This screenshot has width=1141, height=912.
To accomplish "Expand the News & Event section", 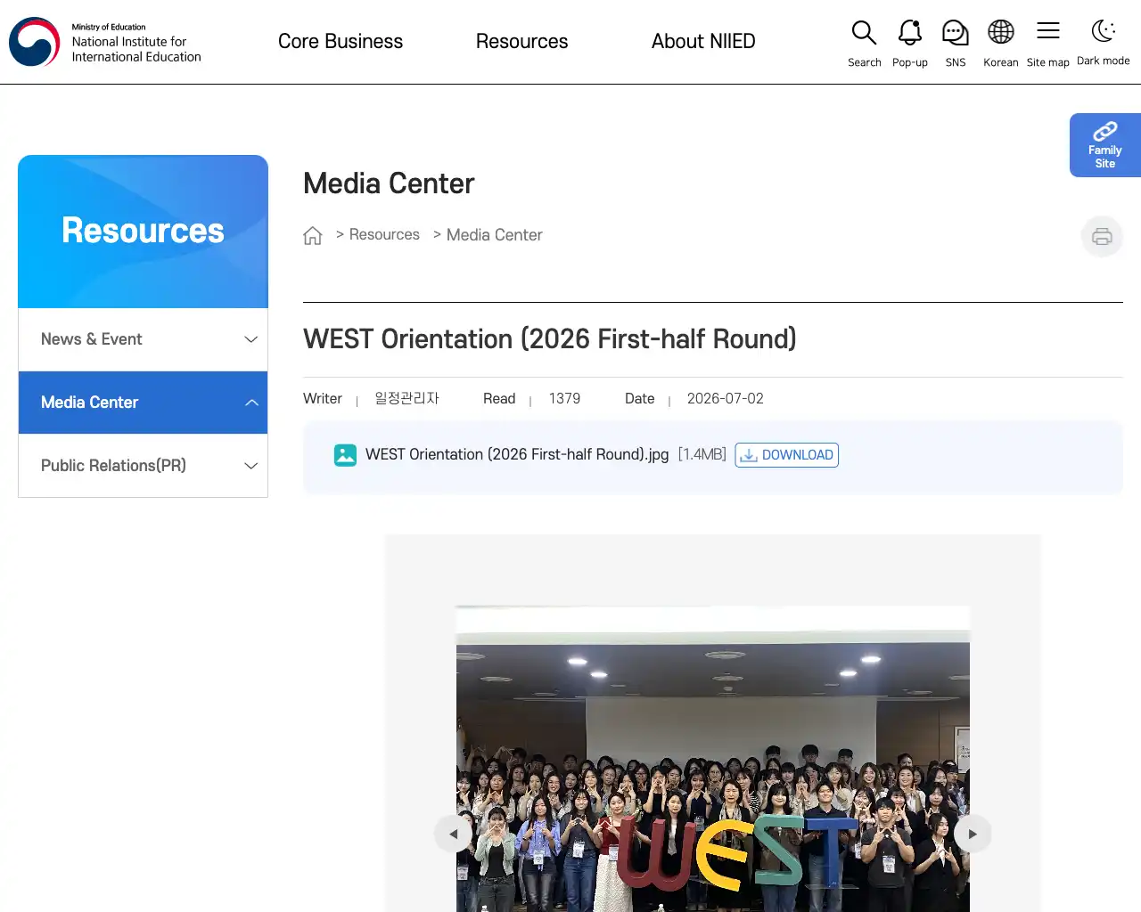I will point(143,339).
